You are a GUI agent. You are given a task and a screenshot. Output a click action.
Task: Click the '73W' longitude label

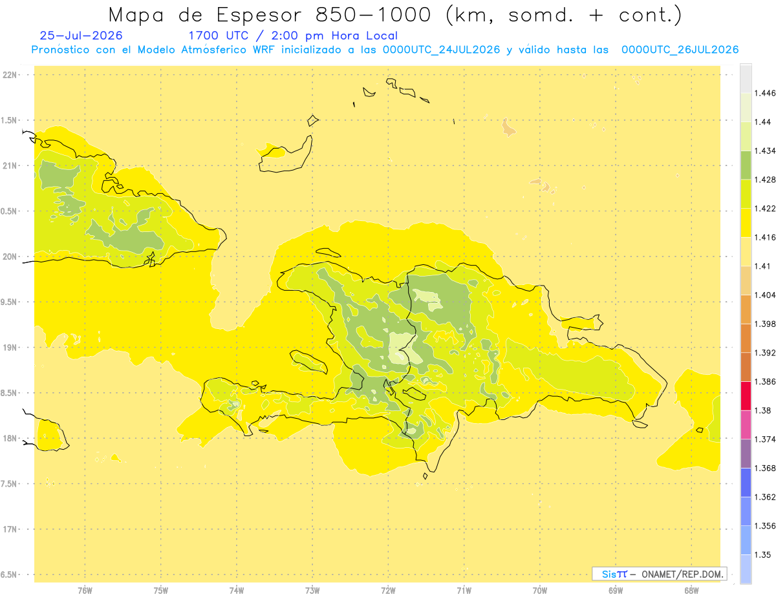pyautogui.click(x=312, y=591)
